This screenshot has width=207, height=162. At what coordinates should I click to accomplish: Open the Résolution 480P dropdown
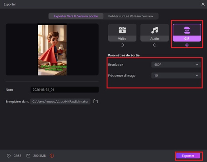(176, 65)
